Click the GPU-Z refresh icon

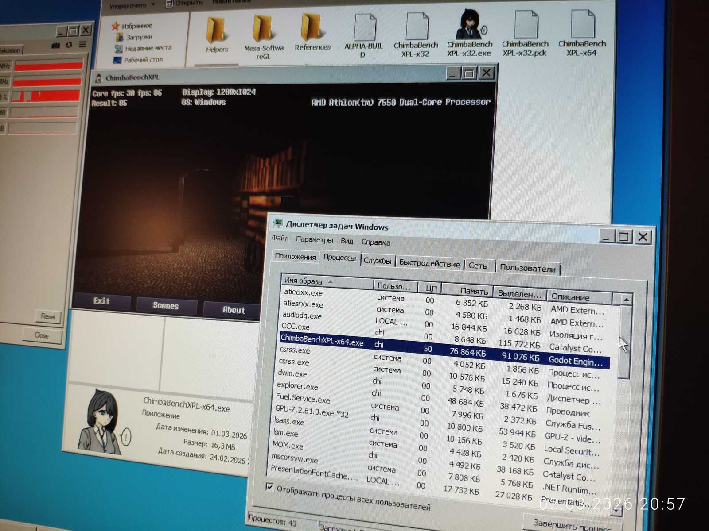69,45
